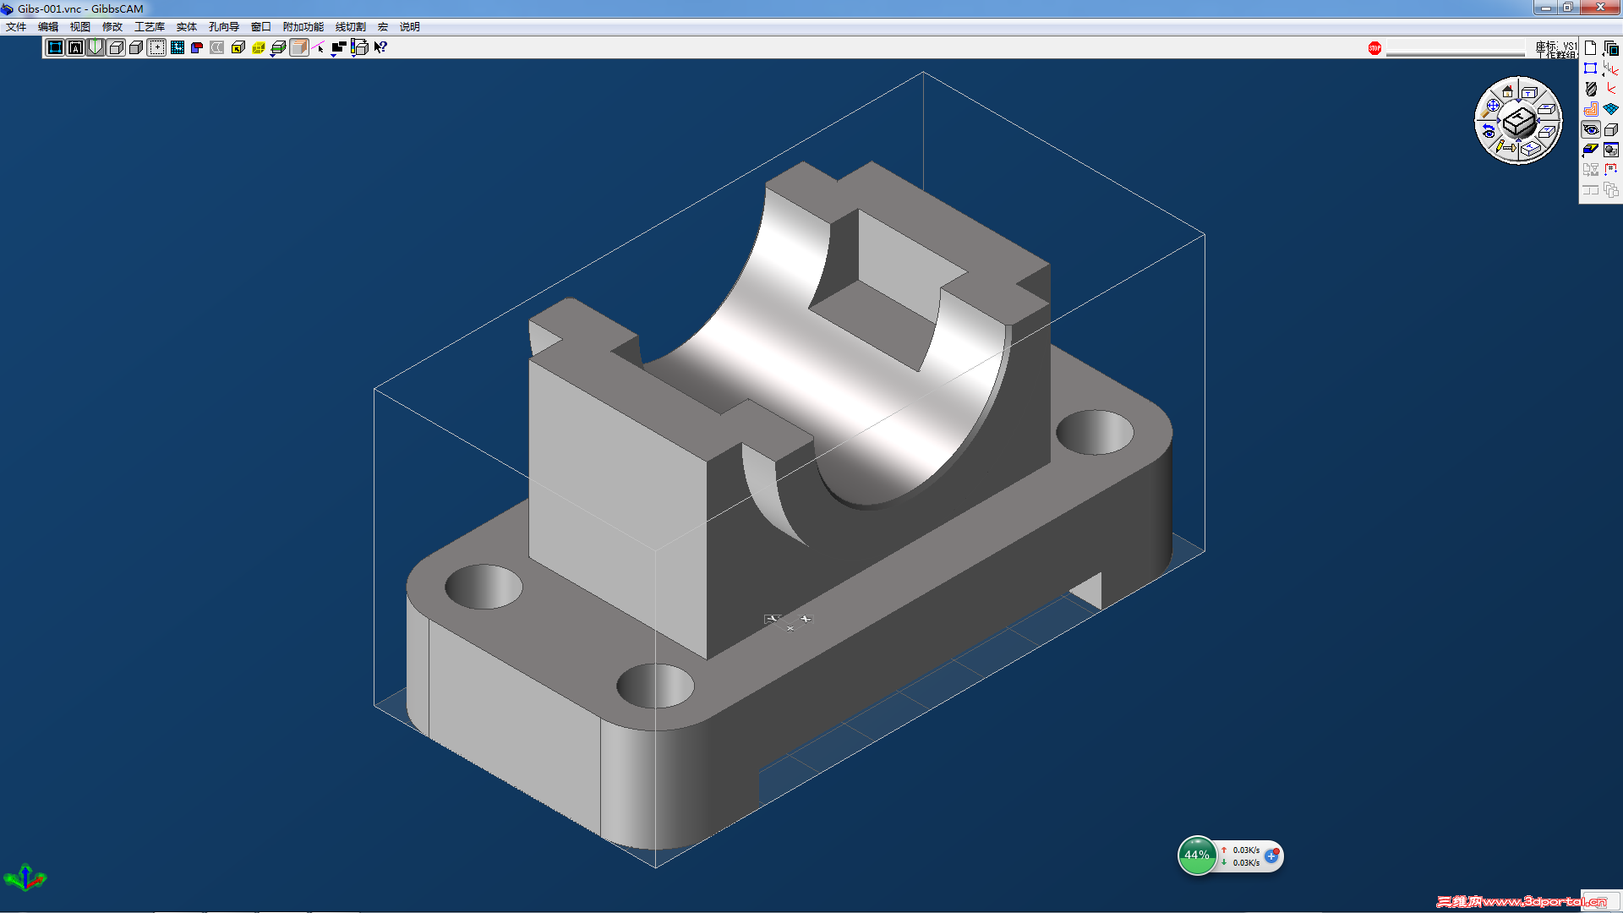The height and width of the screenshot is (913, 1623).
Task: Click the yellow wireframe cube icon
Action: coord(258,47)
